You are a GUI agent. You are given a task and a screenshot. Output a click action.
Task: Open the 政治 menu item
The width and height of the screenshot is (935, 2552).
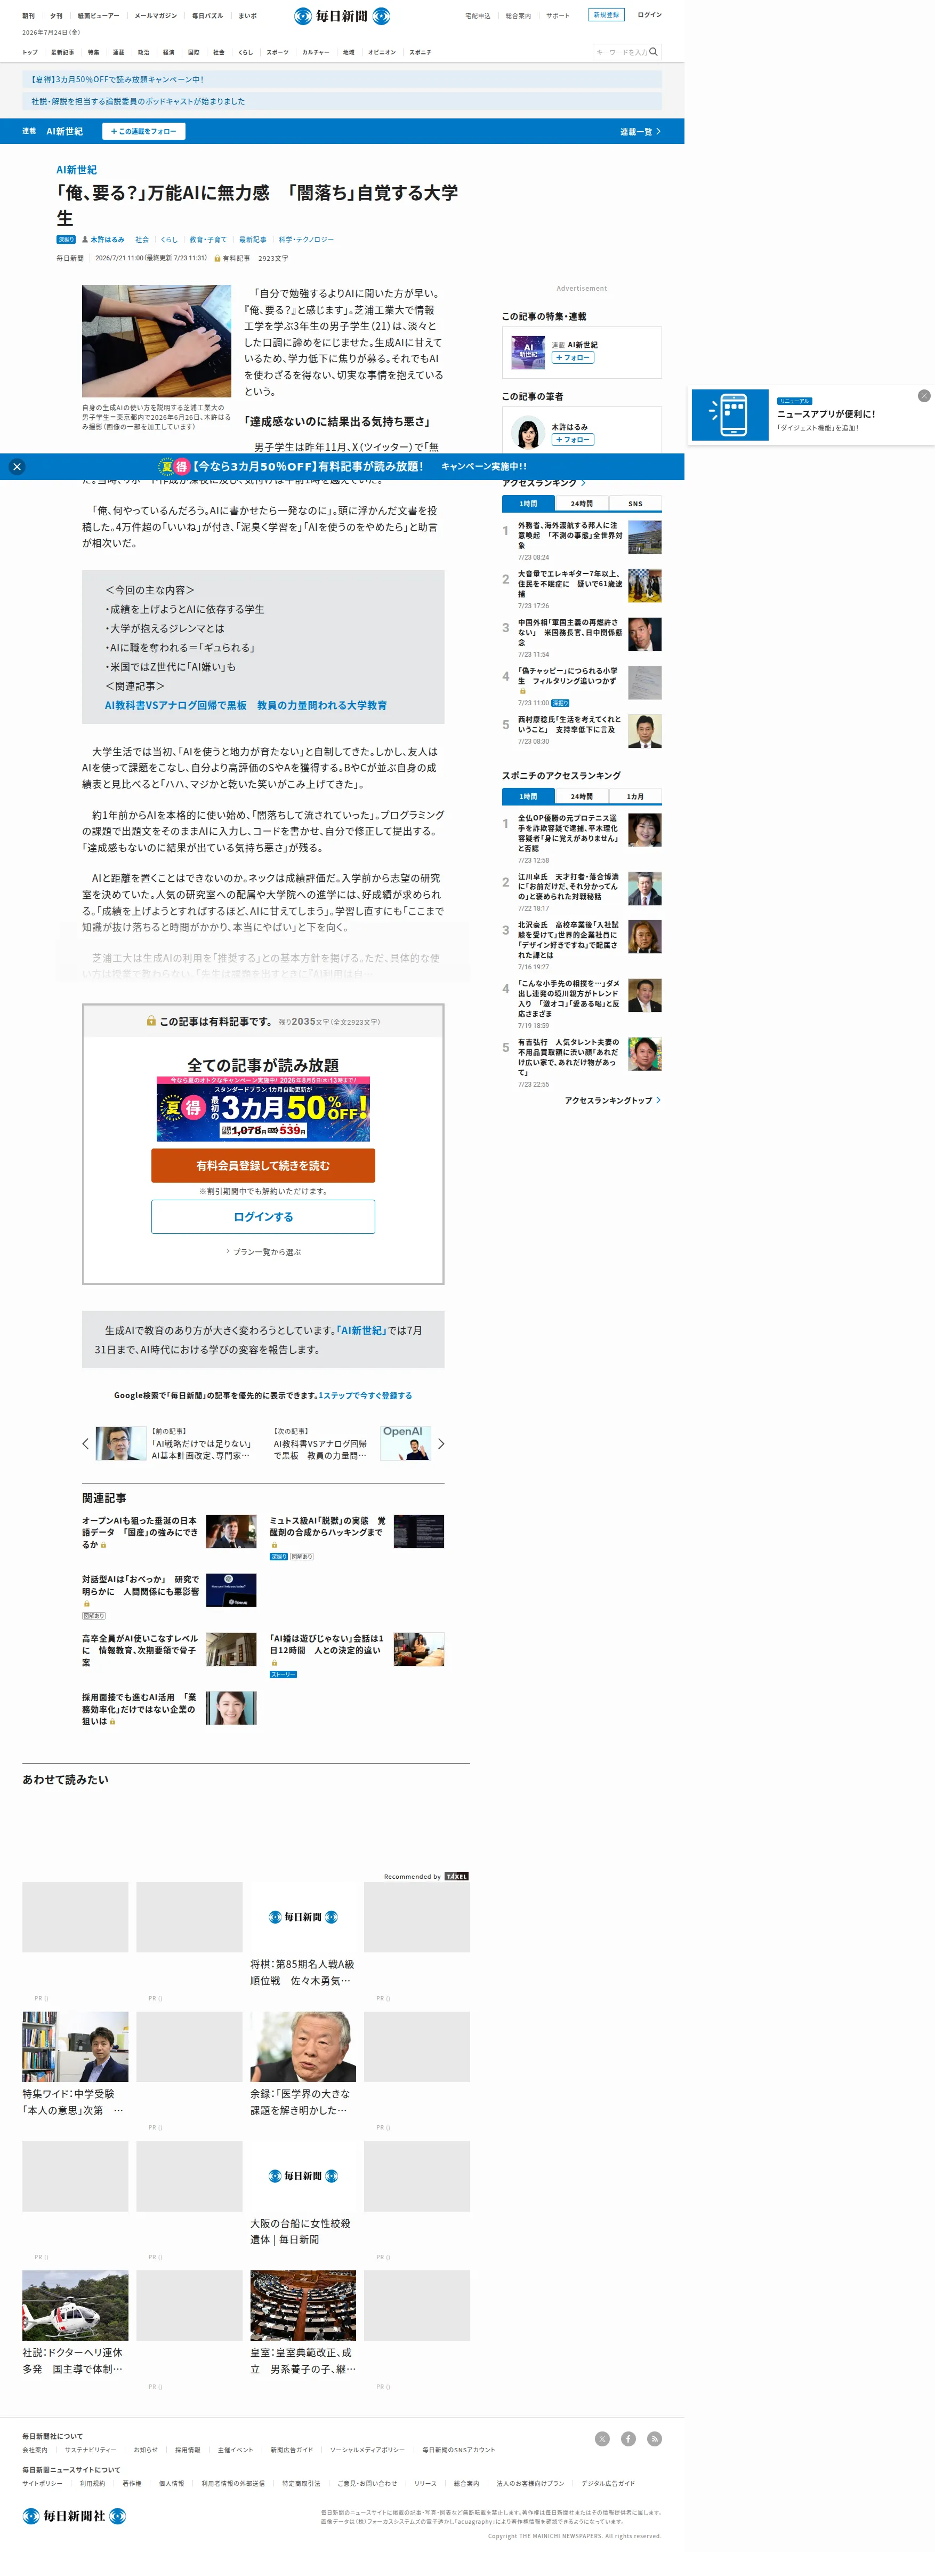[143, 52]
